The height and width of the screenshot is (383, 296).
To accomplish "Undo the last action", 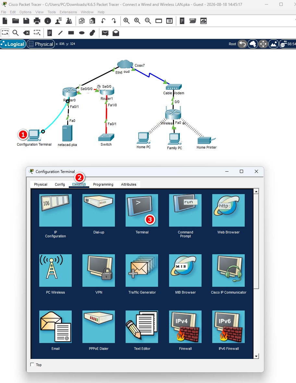I will [x=103, y=21].
